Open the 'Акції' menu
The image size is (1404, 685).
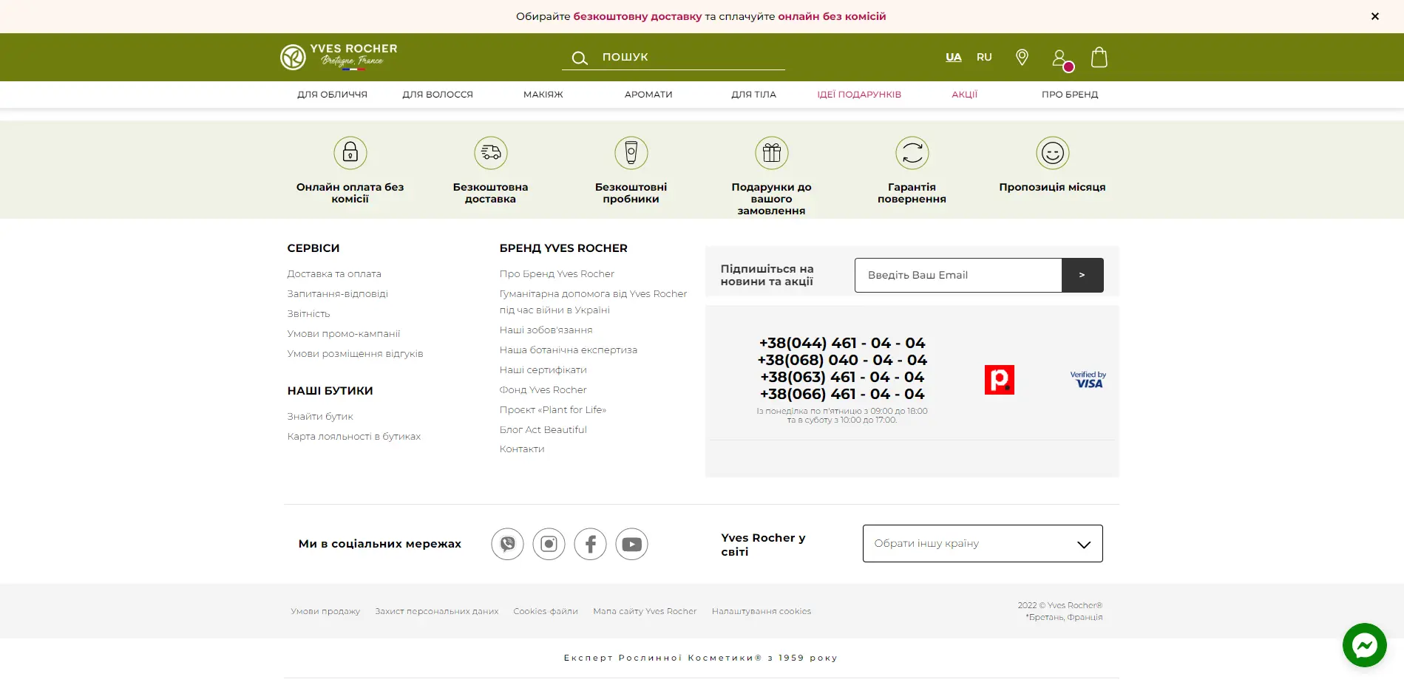[x=965, y=95]
